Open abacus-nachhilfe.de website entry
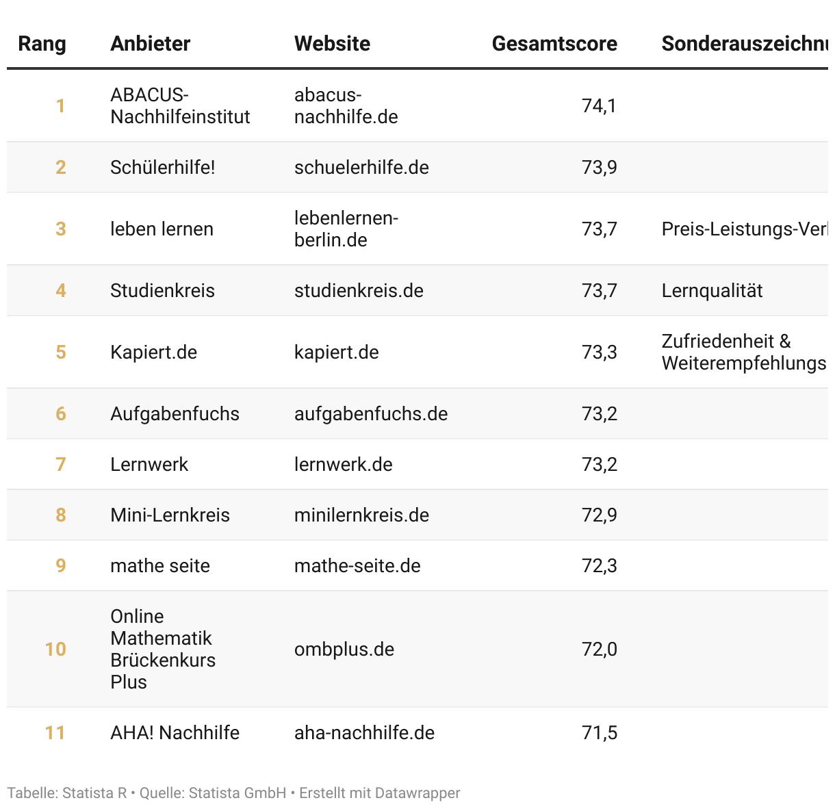 [x=346, y=106]
